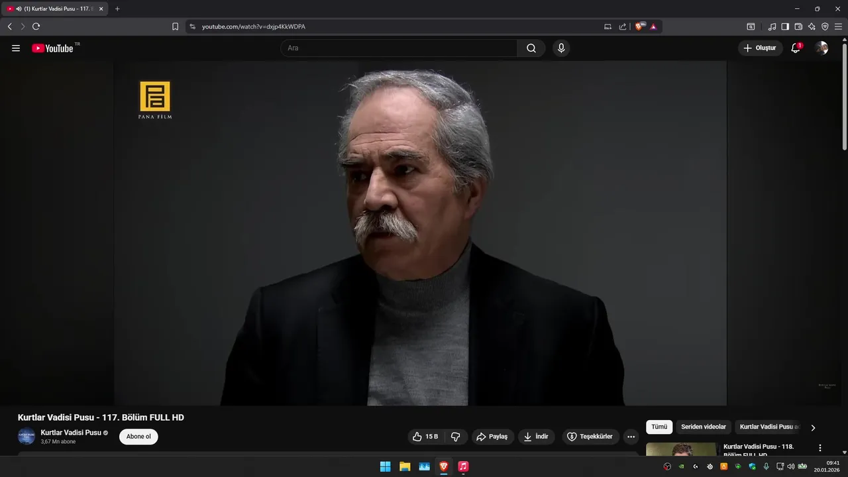The image size is (848, 477).
Task: Click the video title Kurtlar Vadisi Pusu 117. Bölüm
Action: pyautogui.click(x=101, y=417)
